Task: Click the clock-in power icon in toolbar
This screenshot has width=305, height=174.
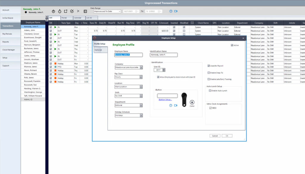Action: pos(53,11)
